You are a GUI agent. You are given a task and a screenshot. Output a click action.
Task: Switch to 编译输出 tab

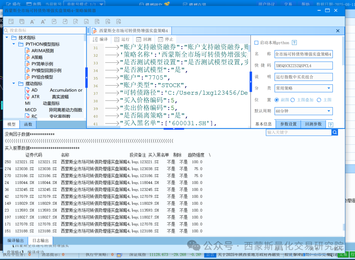pyautogui.click(x=15, y=240)
